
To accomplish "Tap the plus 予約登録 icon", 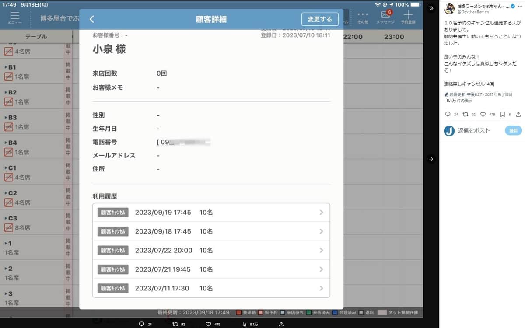I will tap(408, 17).
